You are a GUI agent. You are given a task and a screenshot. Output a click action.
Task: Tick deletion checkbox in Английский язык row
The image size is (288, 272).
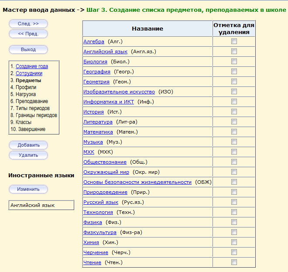pyautogui.click(x=234, y=51)
